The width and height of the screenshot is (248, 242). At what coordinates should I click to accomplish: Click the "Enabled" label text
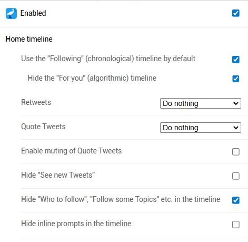point(33,13)
